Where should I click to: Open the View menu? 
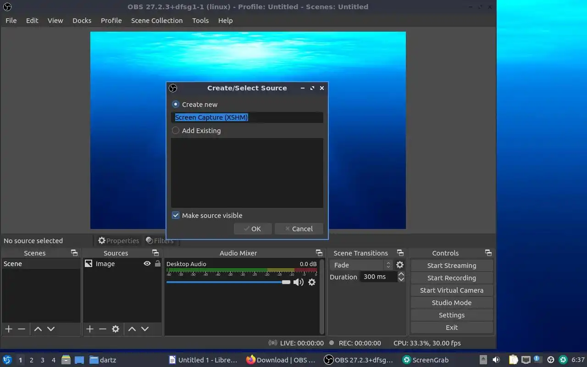point(55,21)
